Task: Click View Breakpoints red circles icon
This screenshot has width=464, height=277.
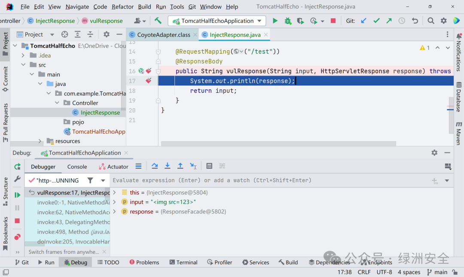Action: [x=17, y=237]
